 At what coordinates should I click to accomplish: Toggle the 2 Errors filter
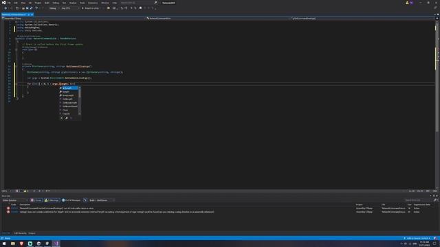(36, 200)
